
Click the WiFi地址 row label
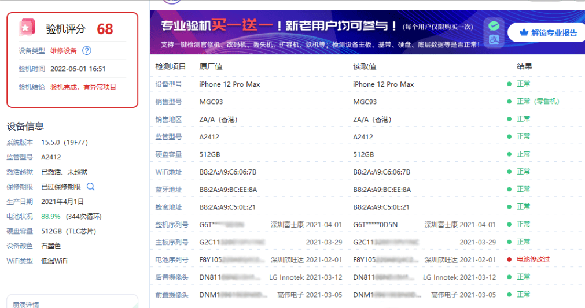(168, 172)
